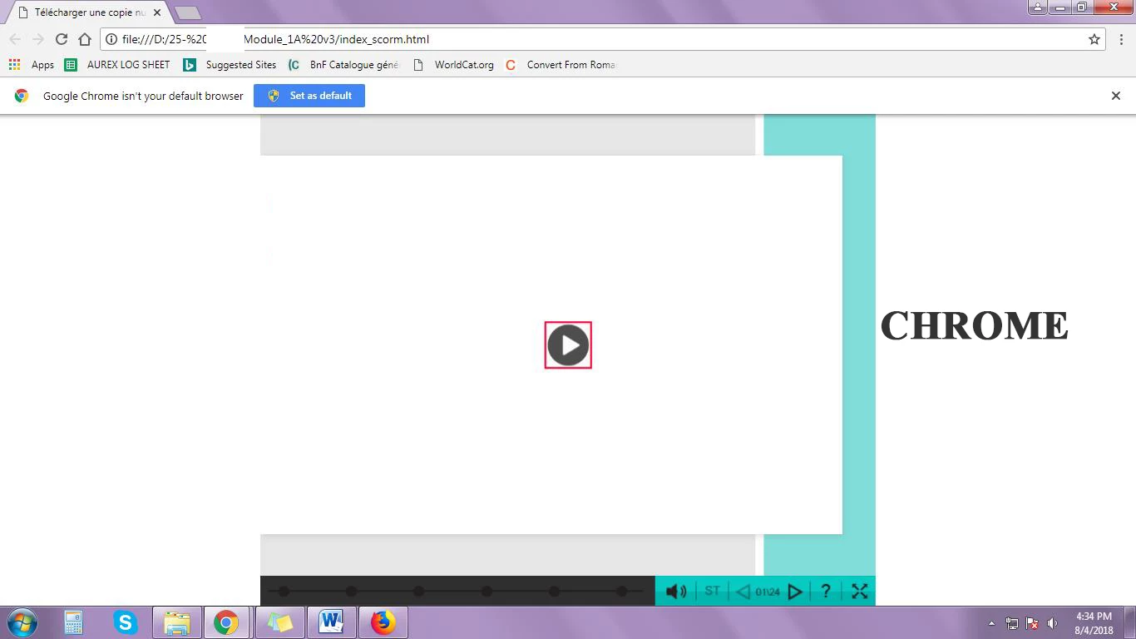Open WorldCat.org bookmark
Viewport: 1136px width, 639px height.
pos(454,64)
